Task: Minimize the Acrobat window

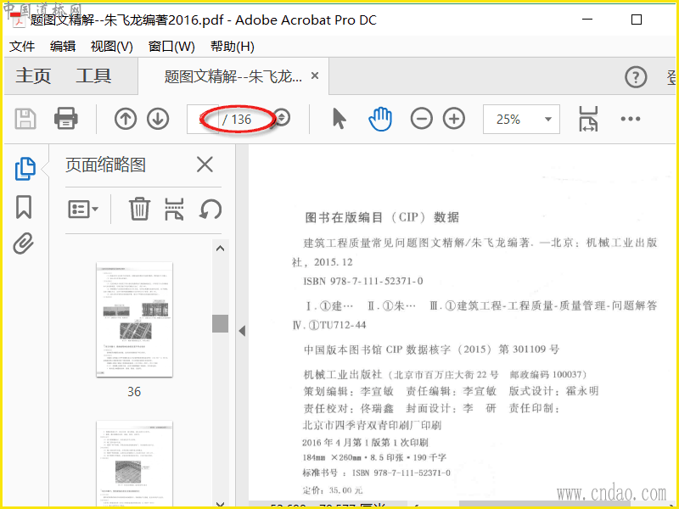Action: (587, 20)
